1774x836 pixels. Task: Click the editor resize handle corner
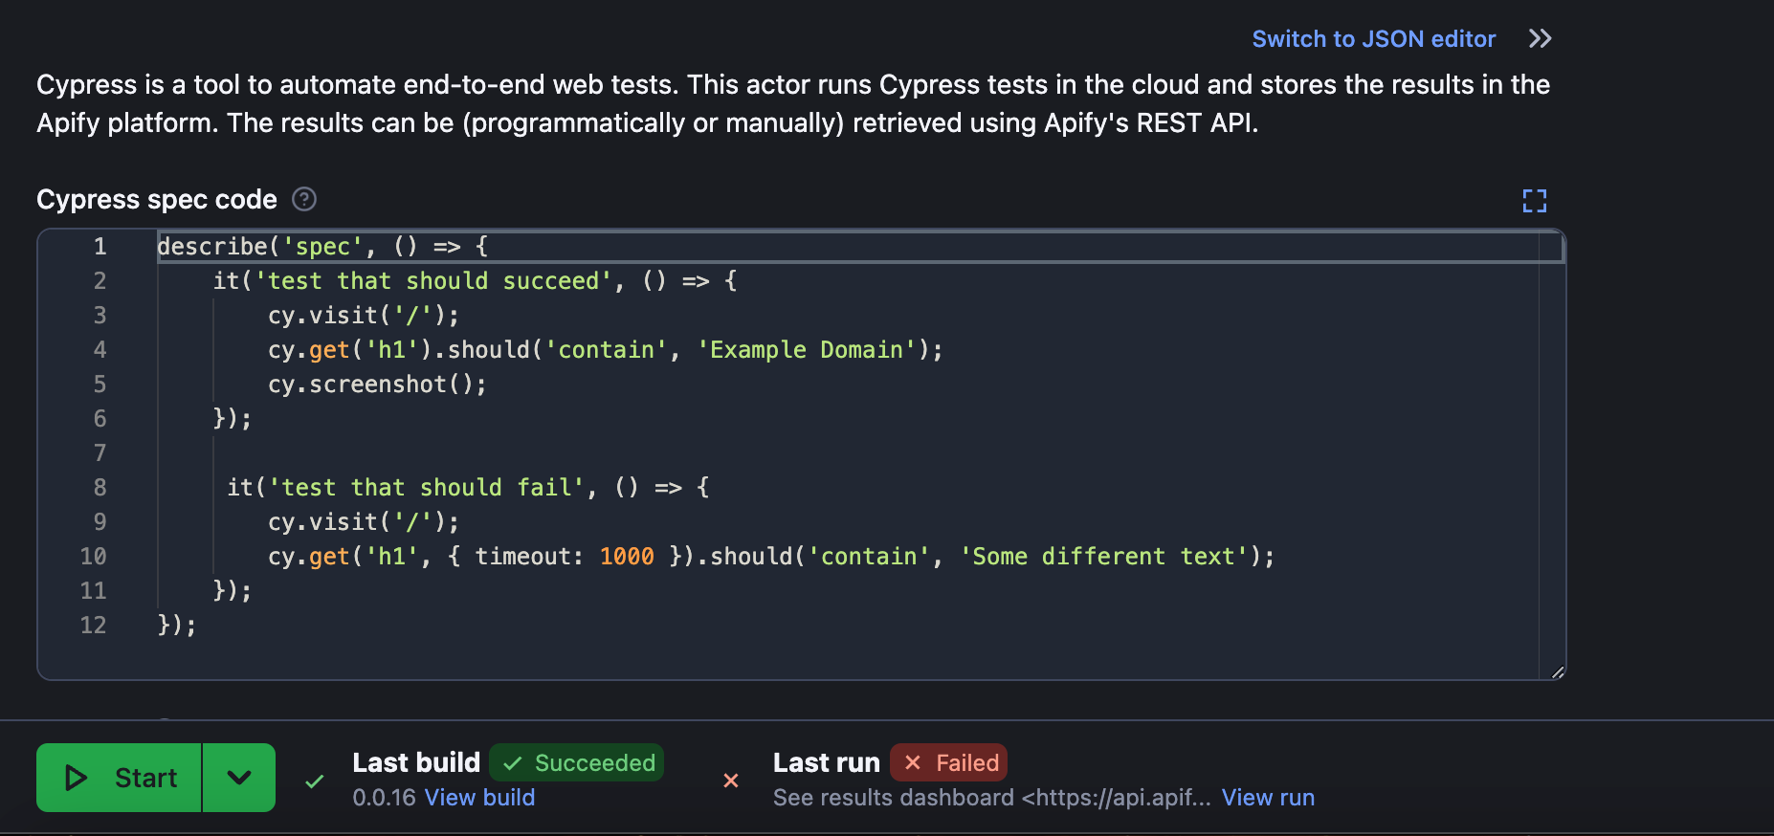pyautogui.click(x=1557, y=671)
